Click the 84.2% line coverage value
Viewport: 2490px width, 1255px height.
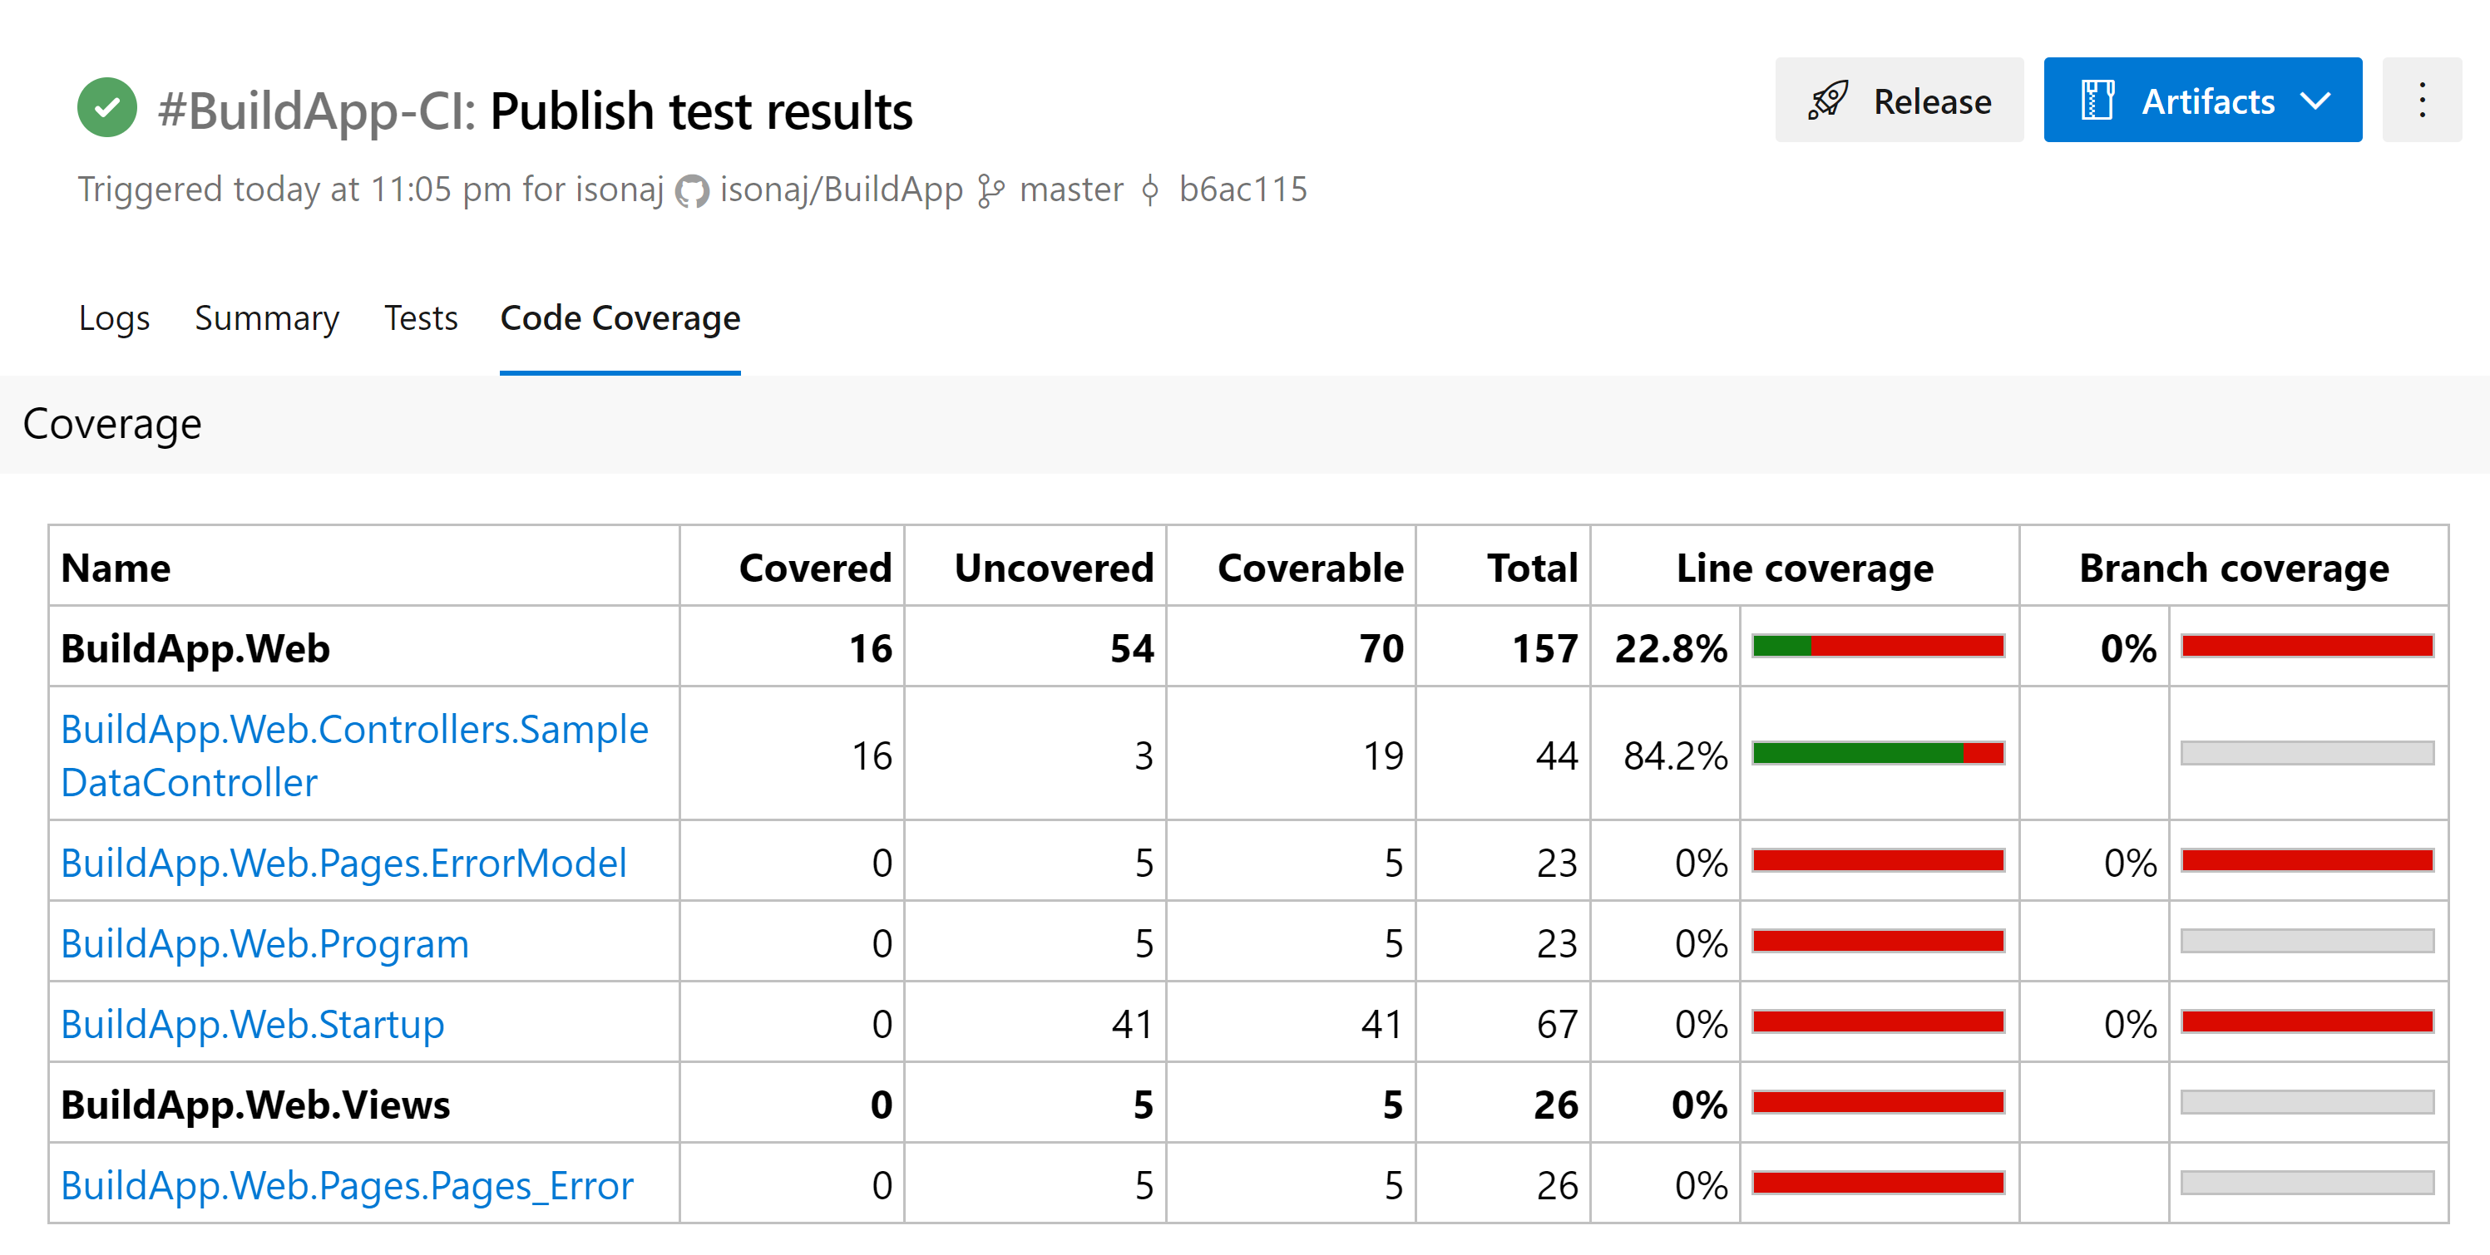coord(1675,755)
